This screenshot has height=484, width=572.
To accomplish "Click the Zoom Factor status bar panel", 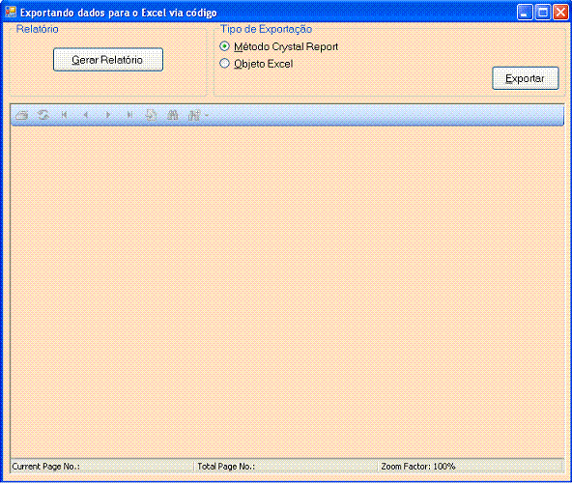I will pyautogui.click(x=471, y=467).
